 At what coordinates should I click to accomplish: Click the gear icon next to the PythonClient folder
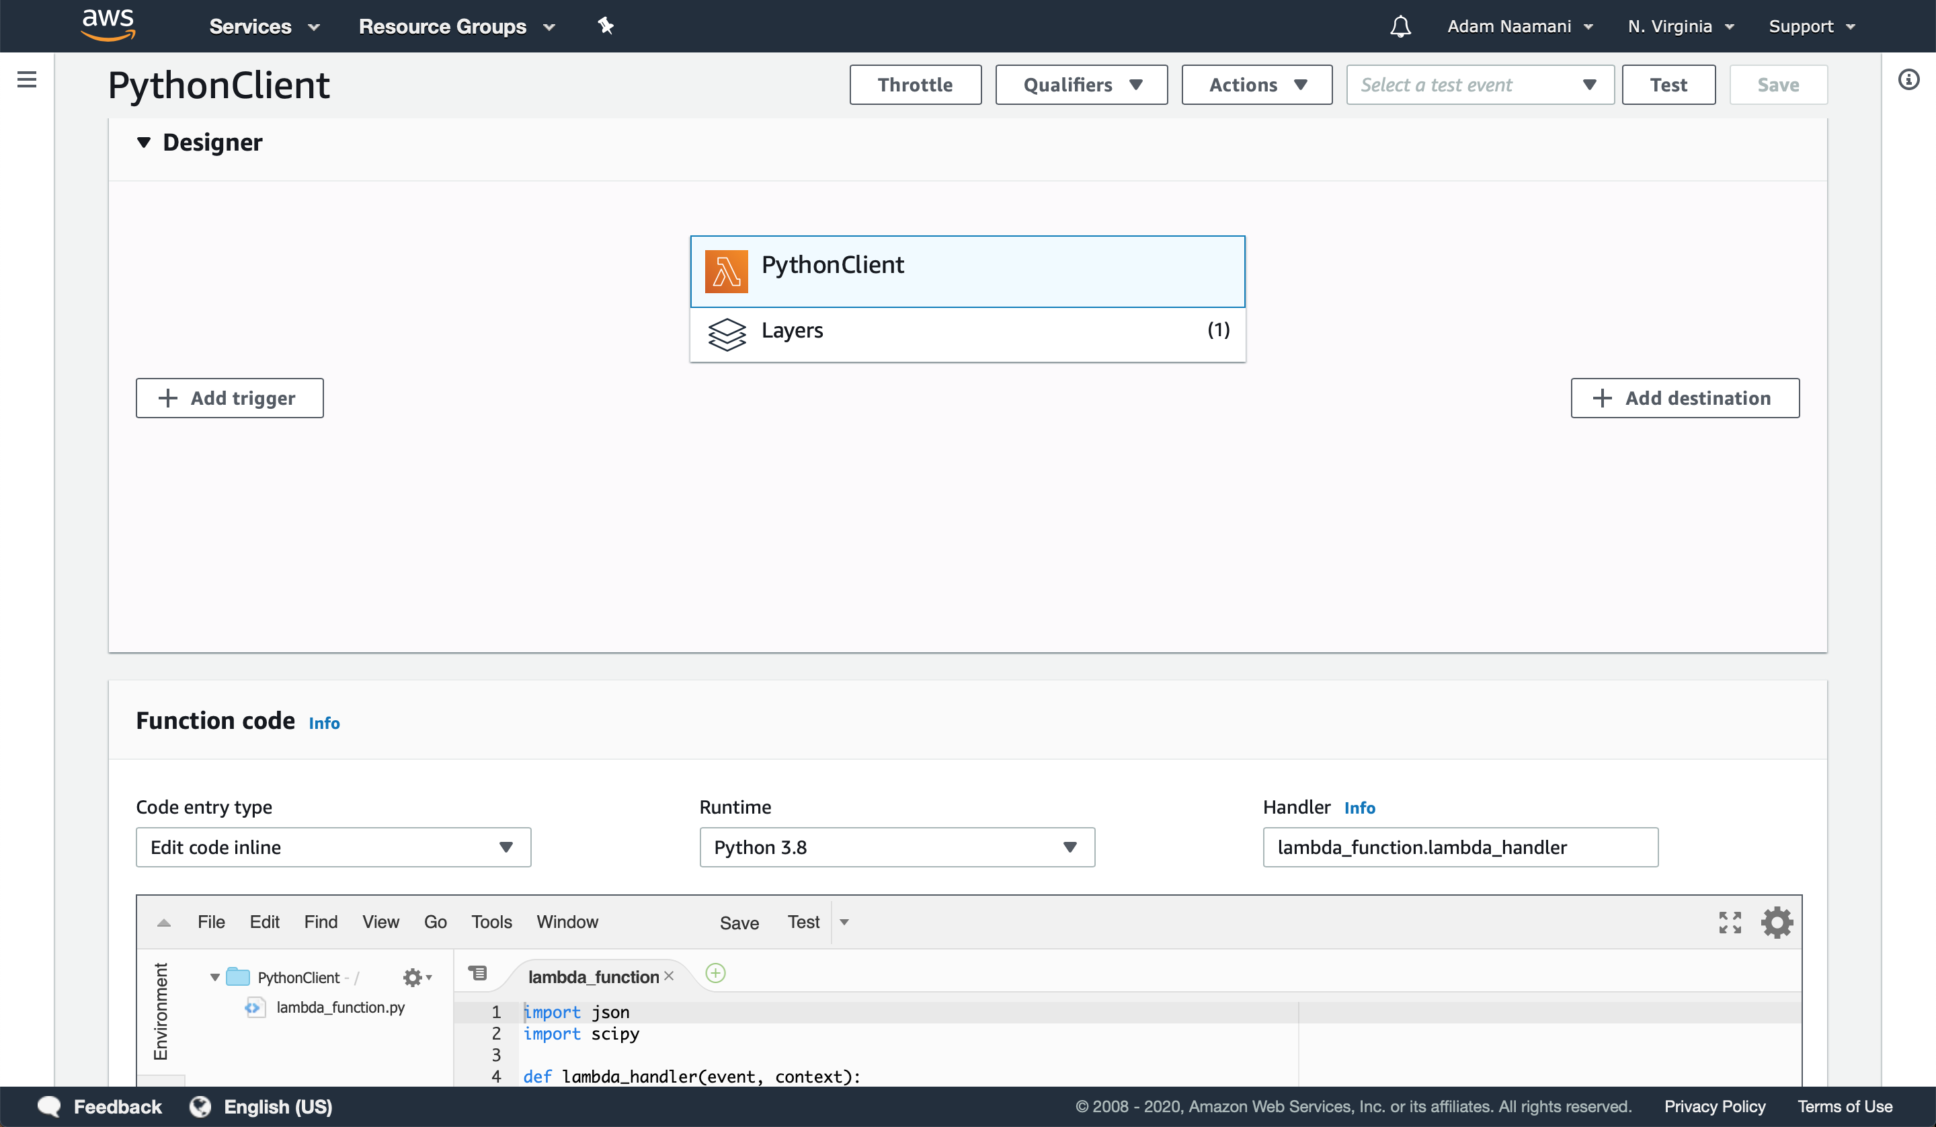point(414,976)
